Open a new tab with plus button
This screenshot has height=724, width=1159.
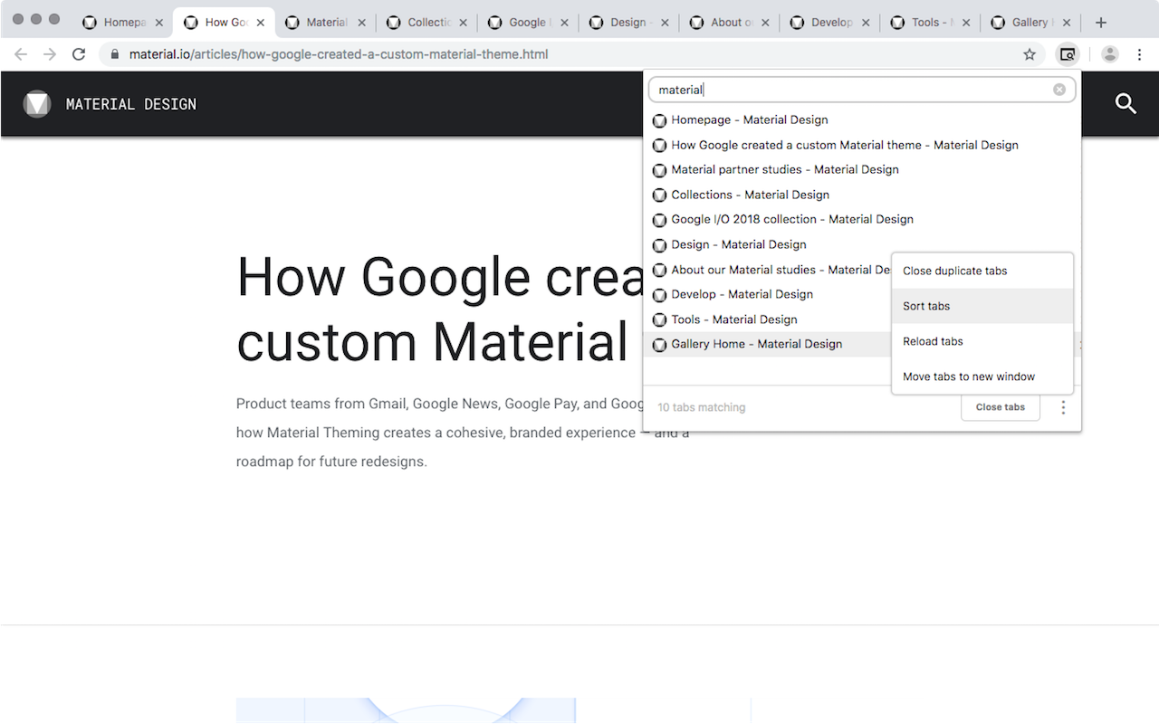(1101, 23)
